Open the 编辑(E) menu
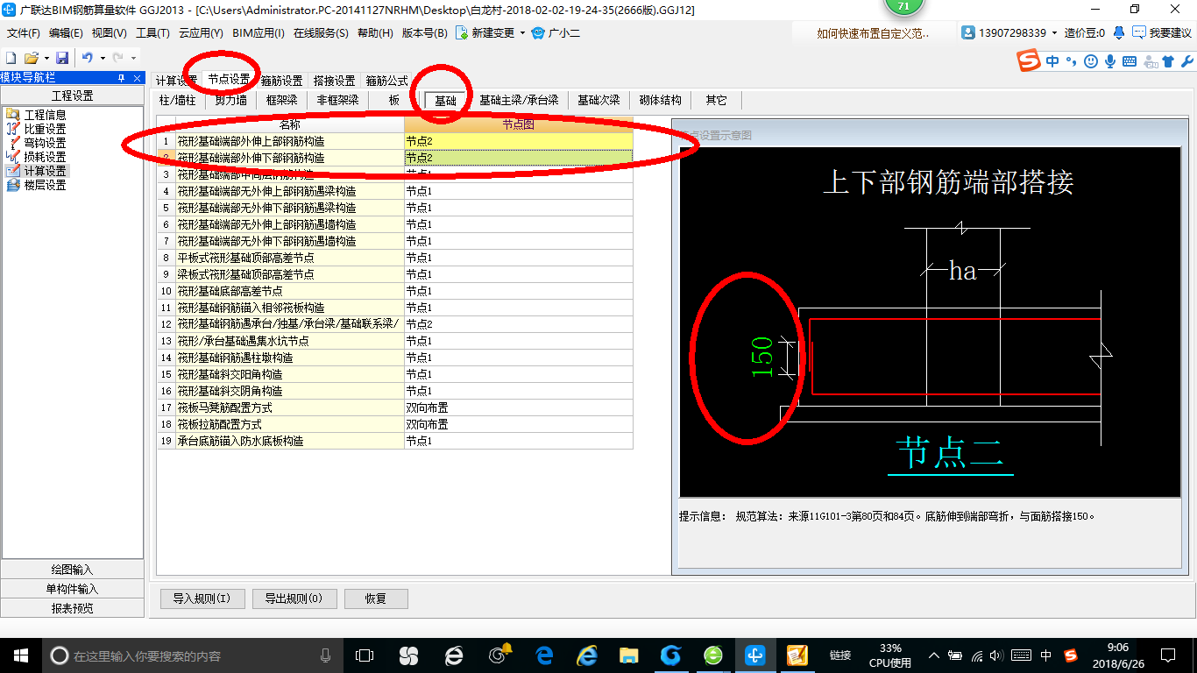 pos(66,33)
